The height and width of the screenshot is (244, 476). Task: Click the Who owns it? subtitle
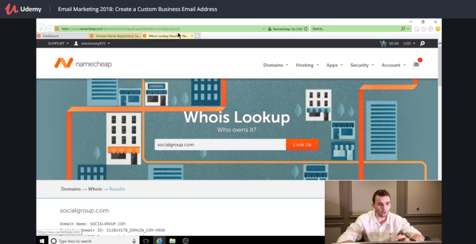237,130
